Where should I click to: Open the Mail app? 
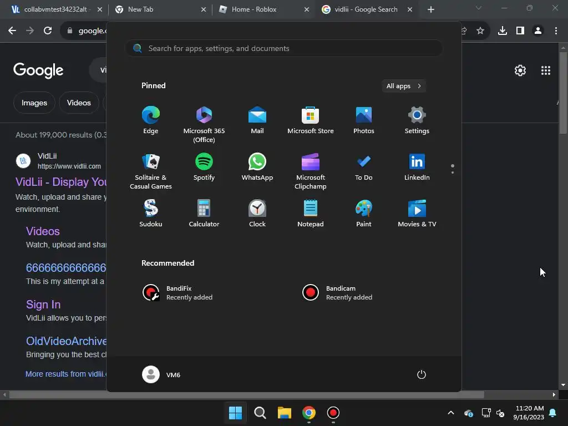(x=257, y=120)
